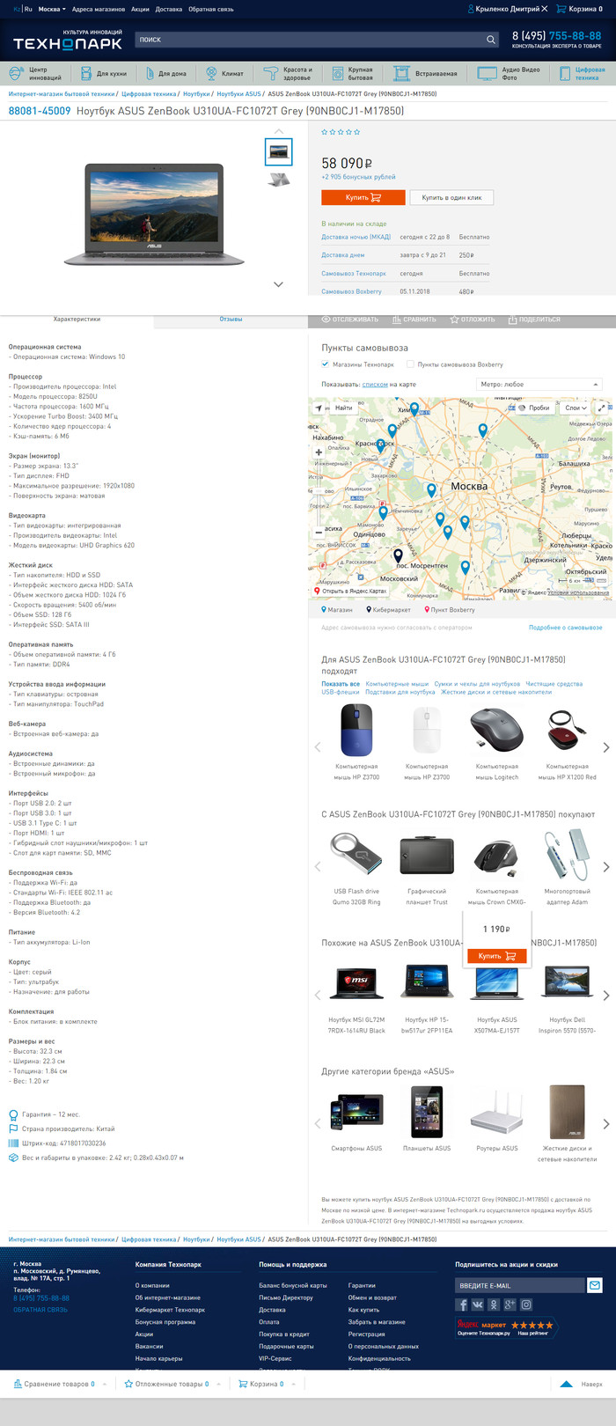Viewport: 616px width, 1426px height.
Task: Open Акции in top menu
Action: click(x=140, y=9)
